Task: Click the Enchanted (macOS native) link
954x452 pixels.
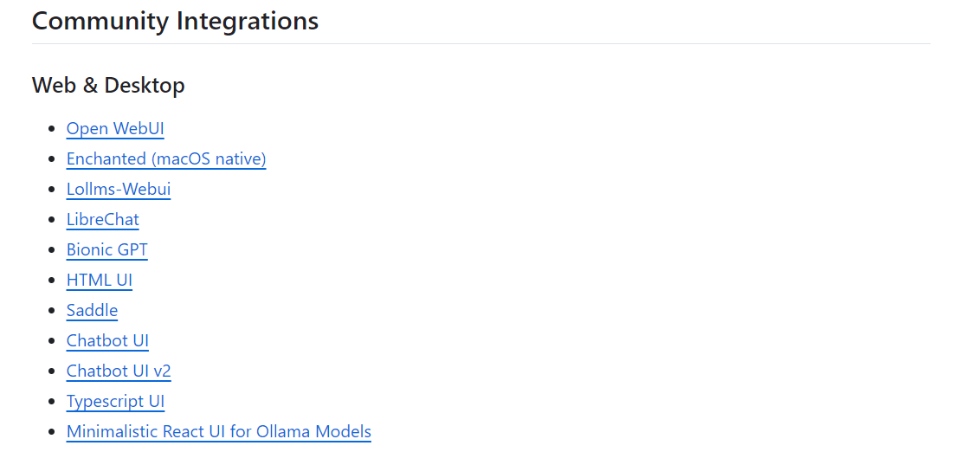Action: pos(165,159)
